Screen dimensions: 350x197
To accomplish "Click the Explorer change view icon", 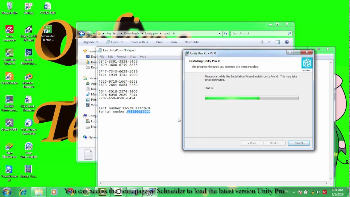I will click(x=263, y=42).
